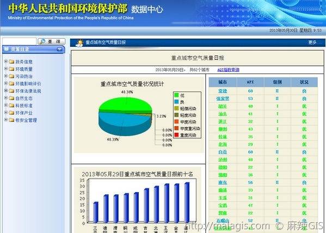Open the 张家界 city link
This screenshot has height=233, width=326.
coord(223,99)
